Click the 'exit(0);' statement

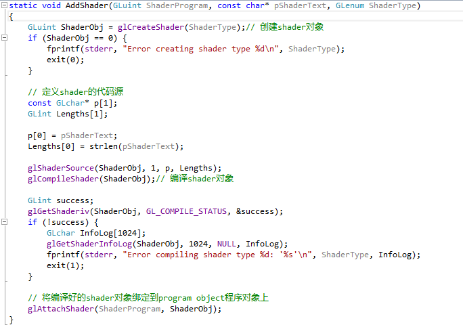pos(66,60)
